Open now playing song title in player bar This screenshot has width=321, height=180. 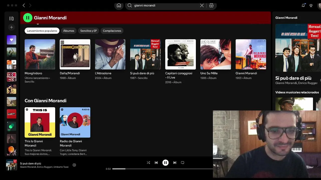(x=31, y=163)
